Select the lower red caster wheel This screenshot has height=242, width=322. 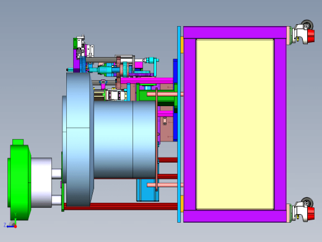point(311,213)
